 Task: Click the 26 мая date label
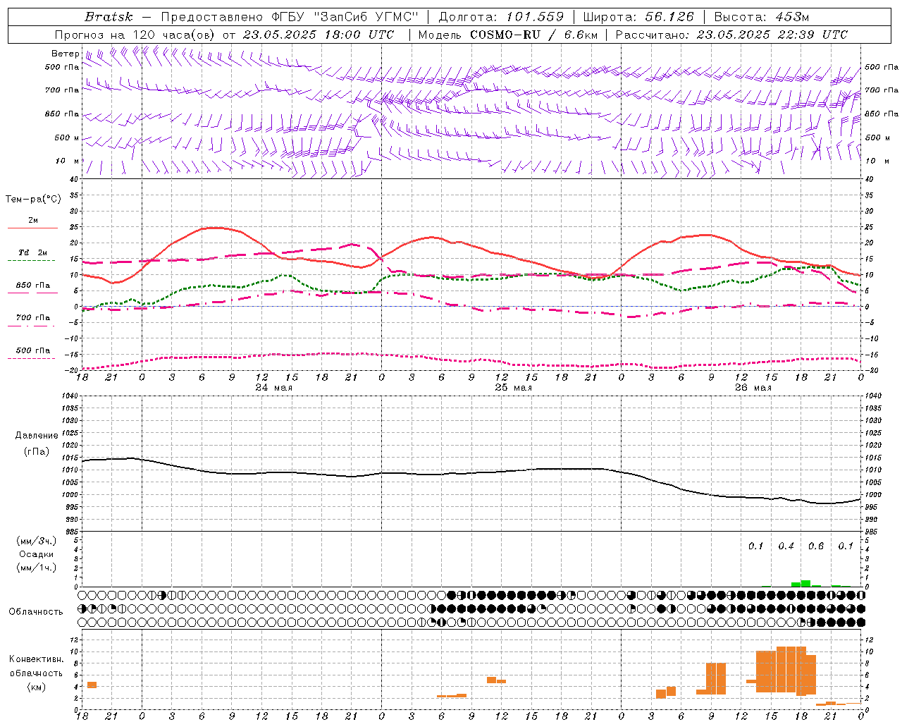753,388
